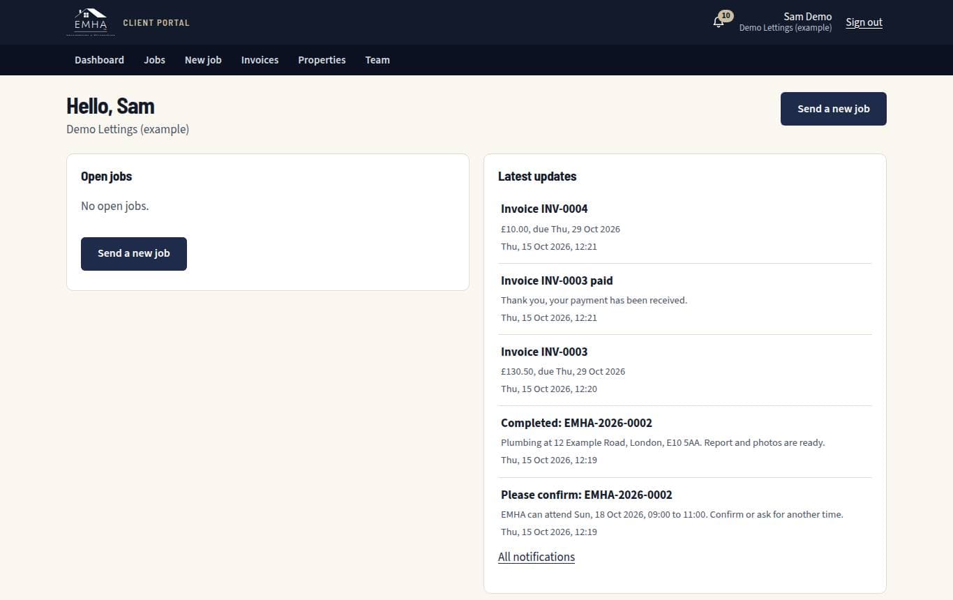Screen dimensions: 953x600
Task: Click the payment has been received message
Action: pyautogui.click(x=594, y=300)
